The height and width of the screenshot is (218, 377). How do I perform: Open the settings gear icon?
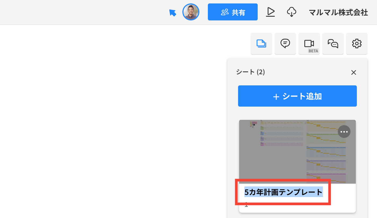357,43
